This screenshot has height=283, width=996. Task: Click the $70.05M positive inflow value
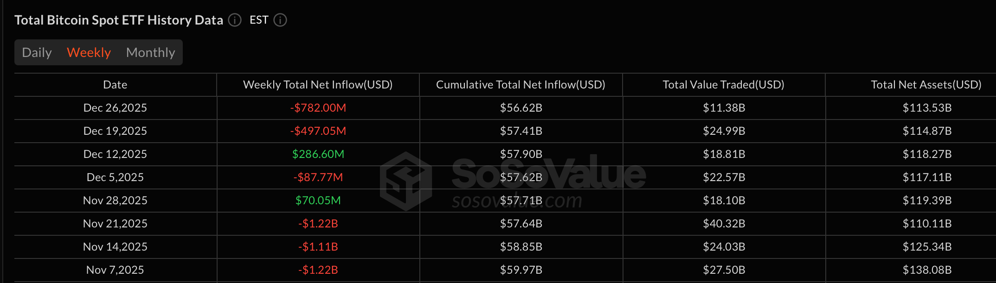[x=318, y=201]
